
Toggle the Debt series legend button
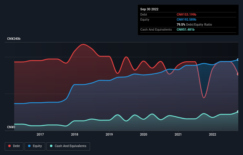(x=14, y=146)
